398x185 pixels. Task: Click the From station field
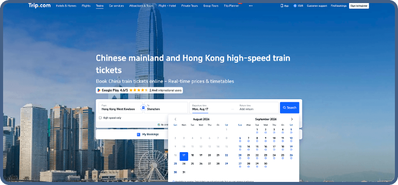point(121,107)
